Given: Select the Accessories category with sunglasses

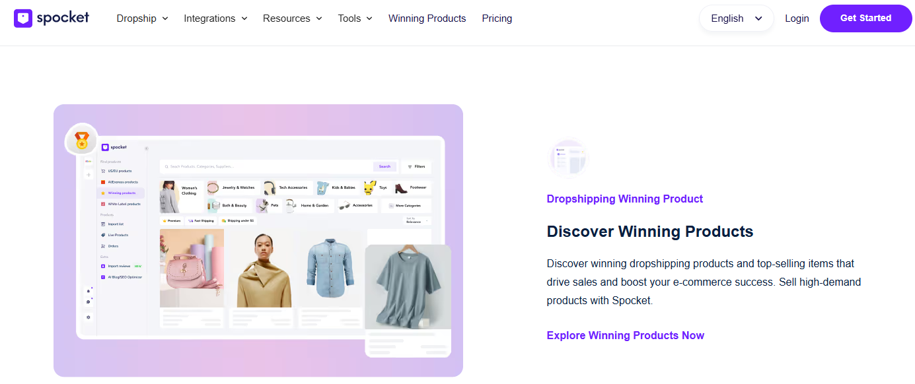Looking at the screenshot, I should [x=357, y=206].
